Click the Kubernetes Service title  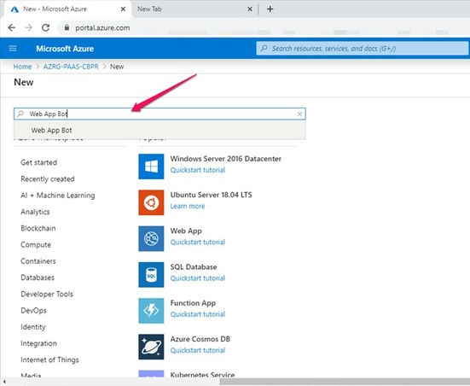click(x=202, y=374)
